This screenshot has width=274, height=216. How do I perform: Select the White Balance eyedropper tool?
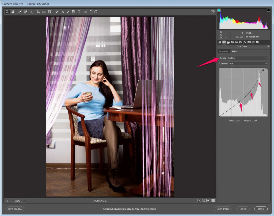click(20, 12)
